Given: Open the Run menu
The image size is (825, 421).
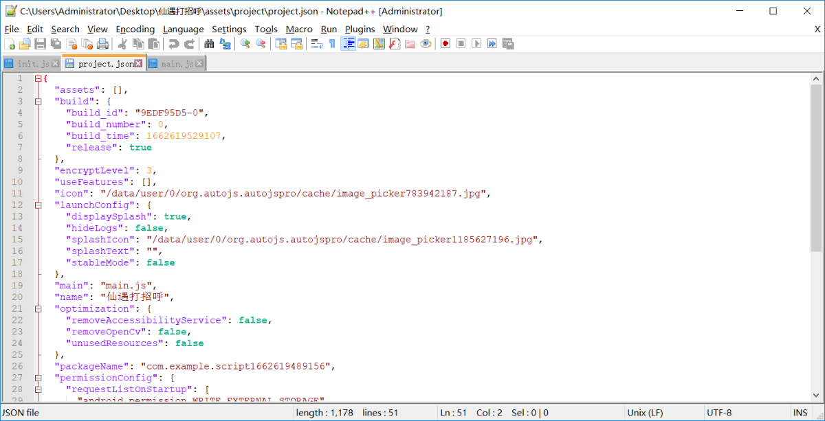Looking at the screenshot, I should pos(329,29).
